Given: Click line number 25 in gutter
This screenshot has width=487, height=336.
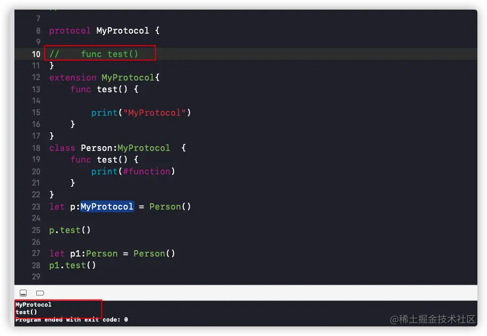Looking at the screenshot, I should [36, 230].
